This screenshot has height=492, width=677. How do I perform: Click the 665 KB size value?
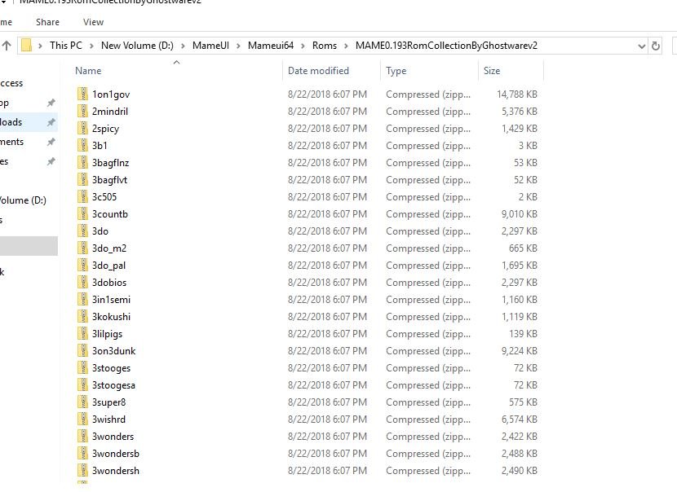[523, 248]
